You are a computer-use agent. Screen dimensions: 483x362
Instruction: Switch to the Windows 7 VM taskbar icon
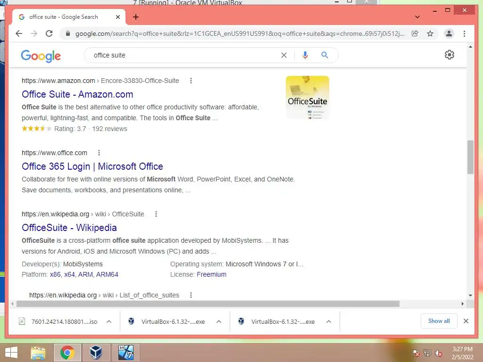coord(125,353)
